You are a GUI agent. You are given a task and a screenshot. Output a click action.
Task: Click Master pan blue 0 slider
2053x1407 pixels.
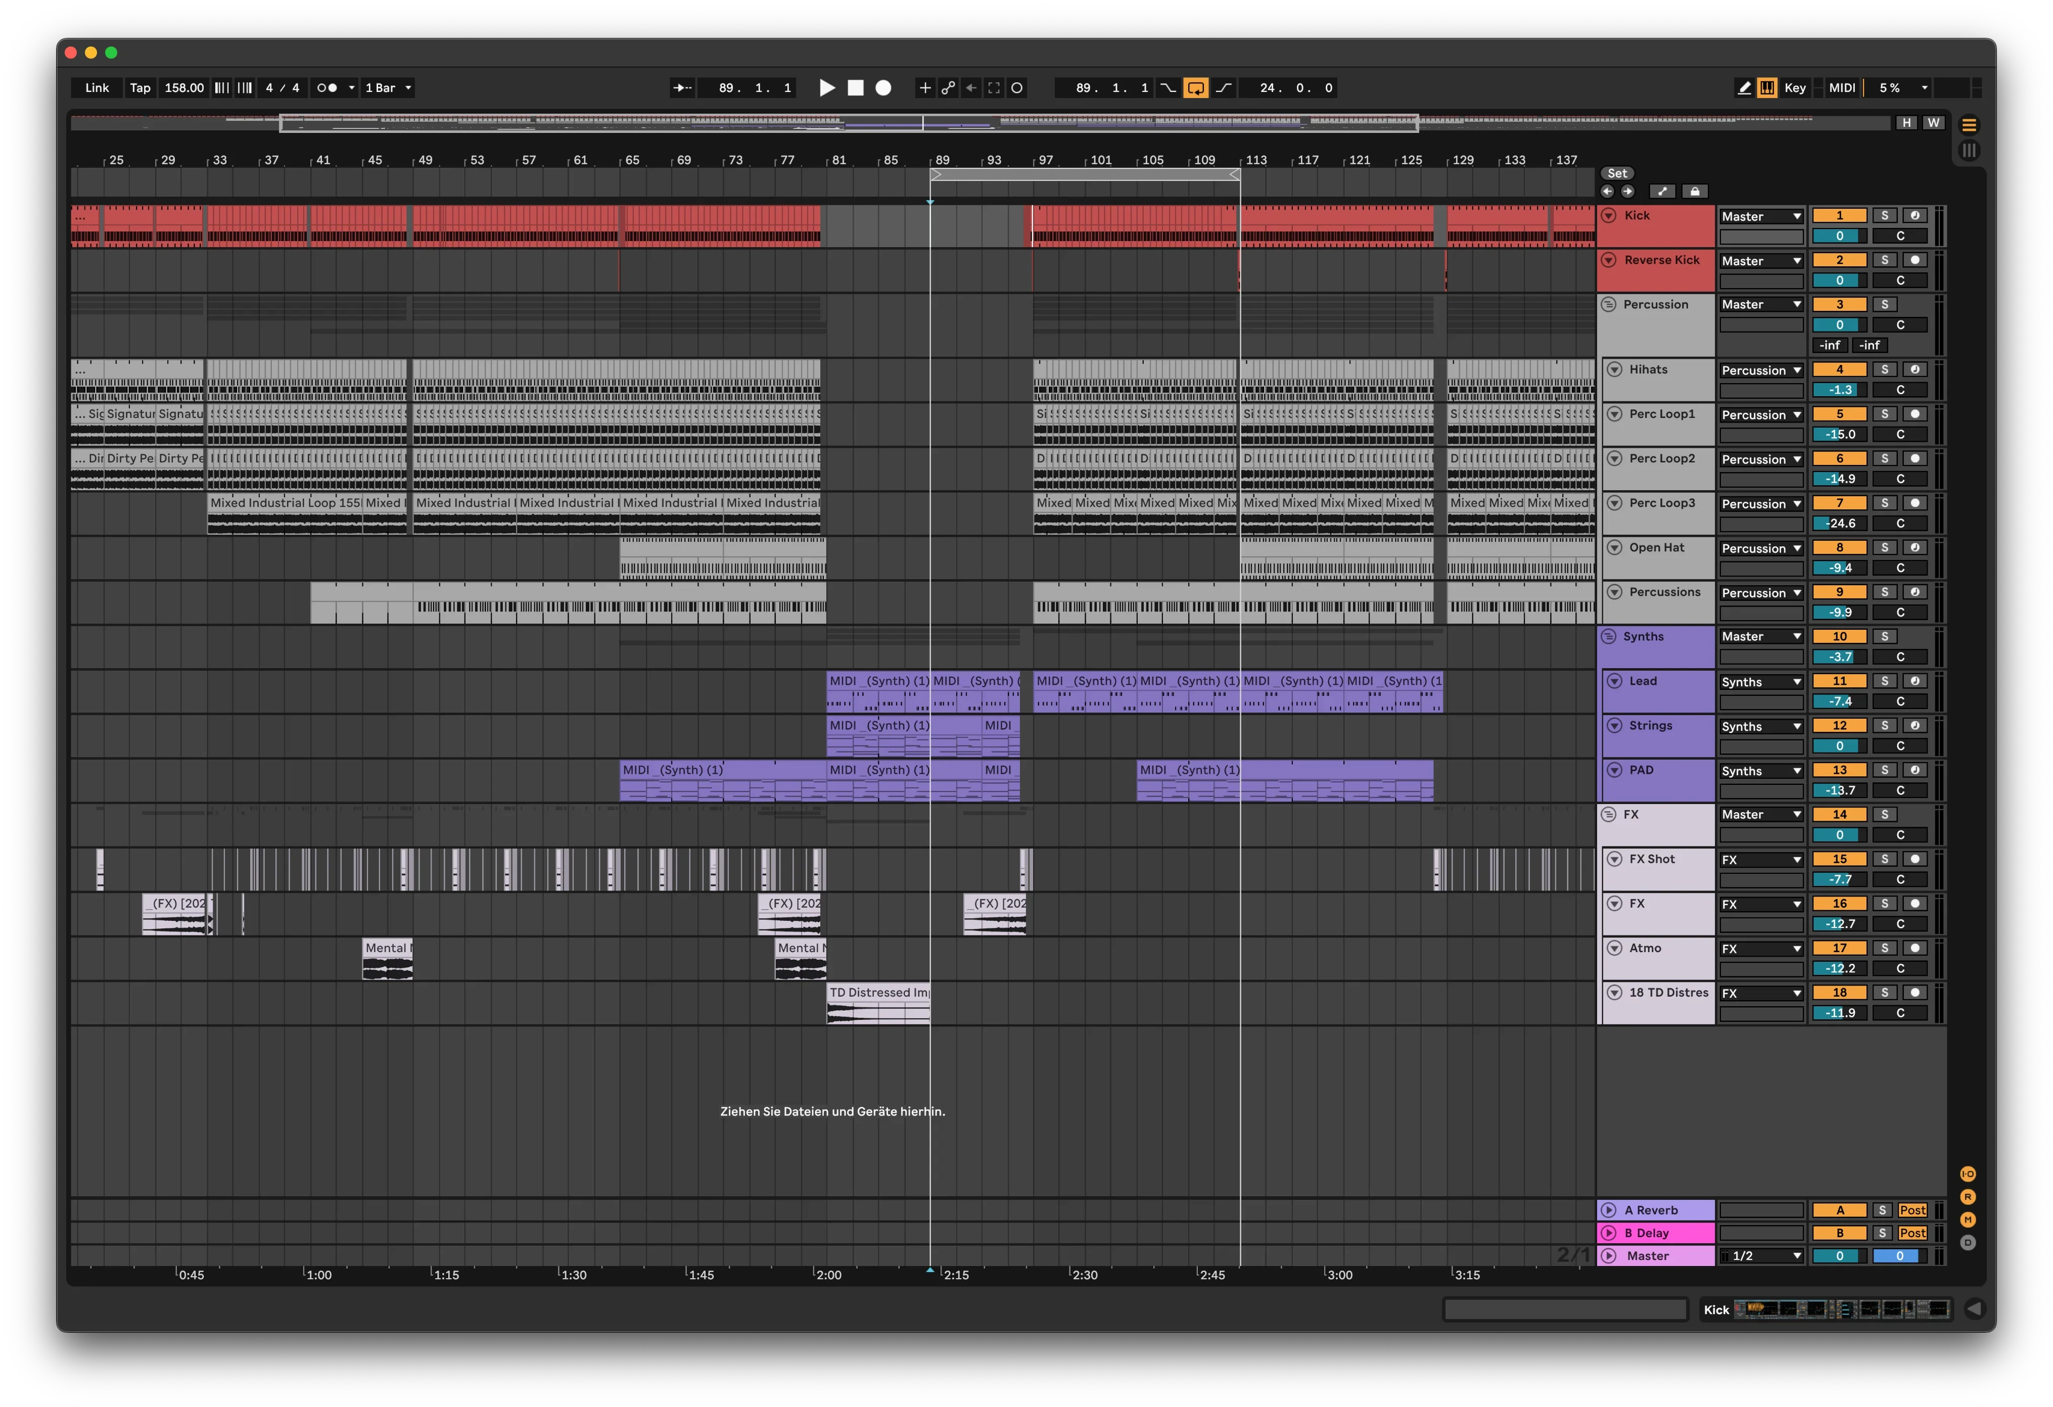tap(1899, 1256)
